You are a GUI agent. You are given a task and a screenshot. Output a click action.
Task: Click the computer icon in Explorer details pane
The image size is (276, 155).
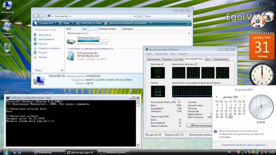[39, 81]
